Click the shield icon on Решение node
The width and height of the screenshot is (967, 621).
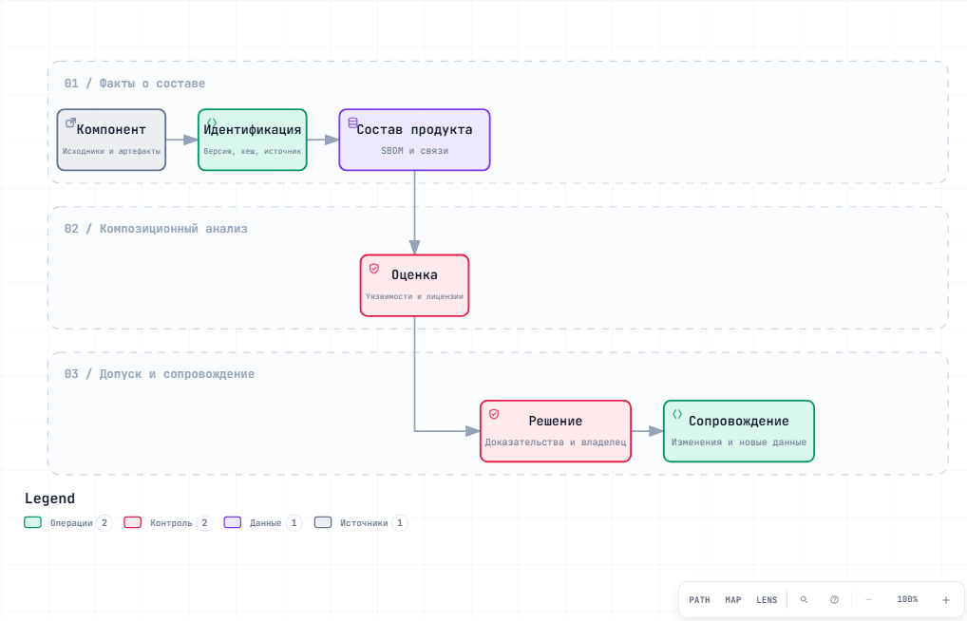(x=494, y=414)
